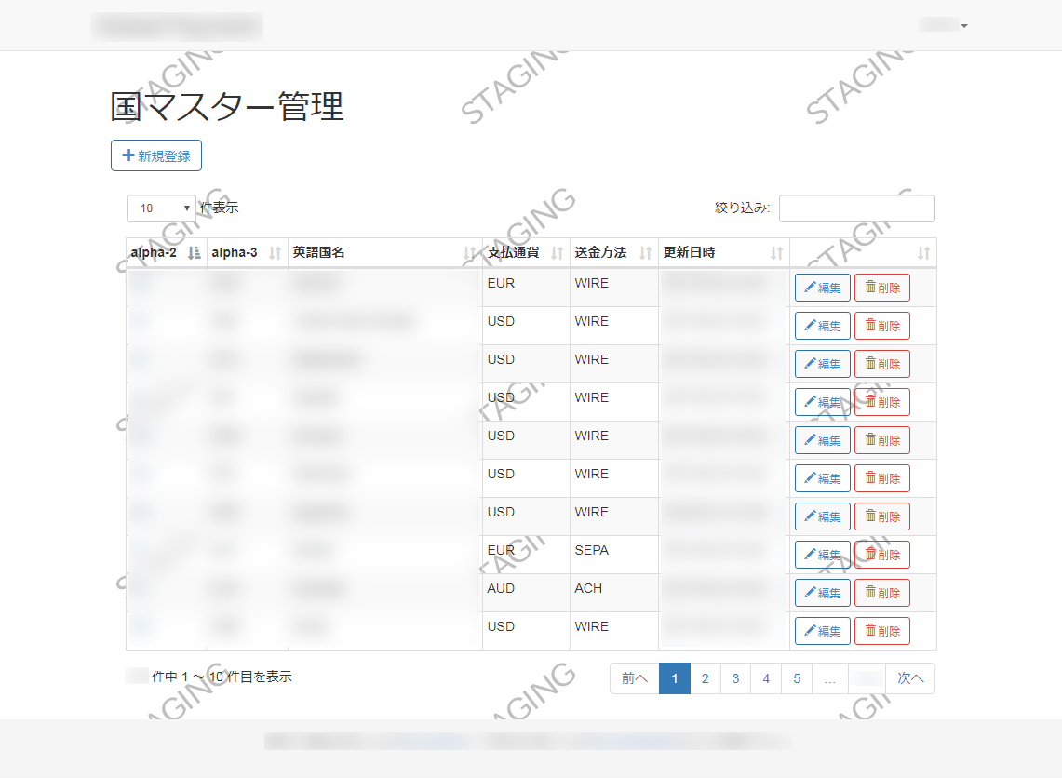This screenshot has height=778, width=1062.
Task: Edit the first row with EUR WIRE
Action: 822,288
